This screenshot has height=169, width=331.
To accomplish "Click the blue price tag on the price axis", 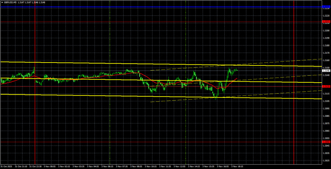I will (x=326, y=7).
